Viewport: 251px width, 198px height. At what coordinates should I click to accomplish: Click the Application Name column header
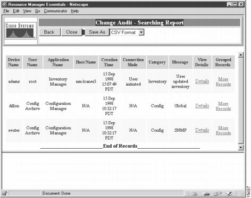click(x=58, y=62)
